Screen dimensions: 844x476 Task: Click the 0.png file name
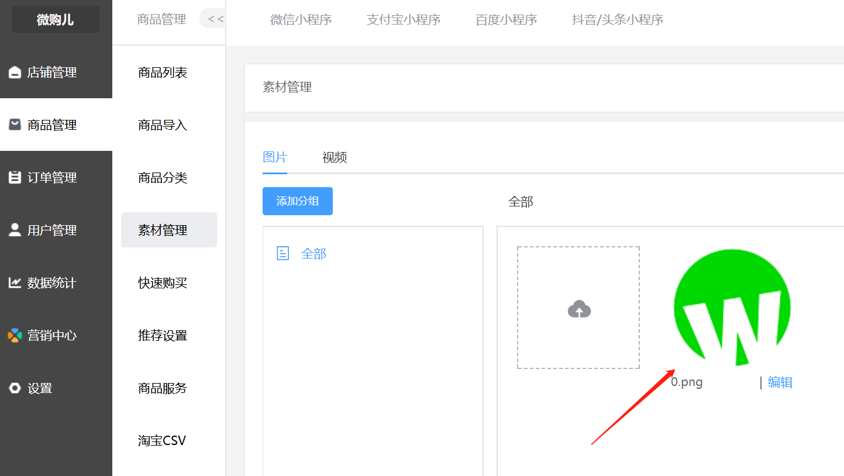[x=687, y=382]
